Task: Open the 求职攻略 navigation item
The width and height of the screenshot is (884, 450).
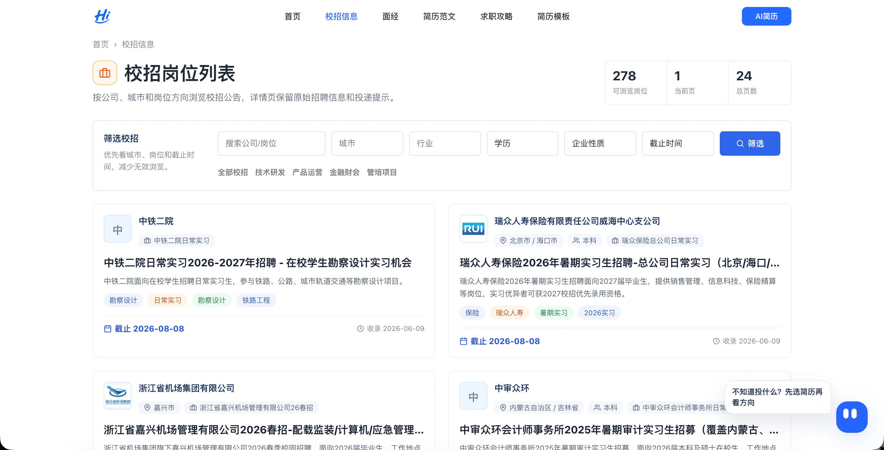Action: 496,16
